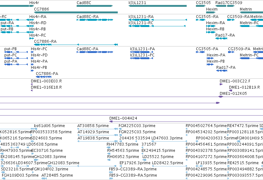Select the CG7886-PA protein feature
The width and height of the screenshot is (263, 180).
click(x=44, y=77)
